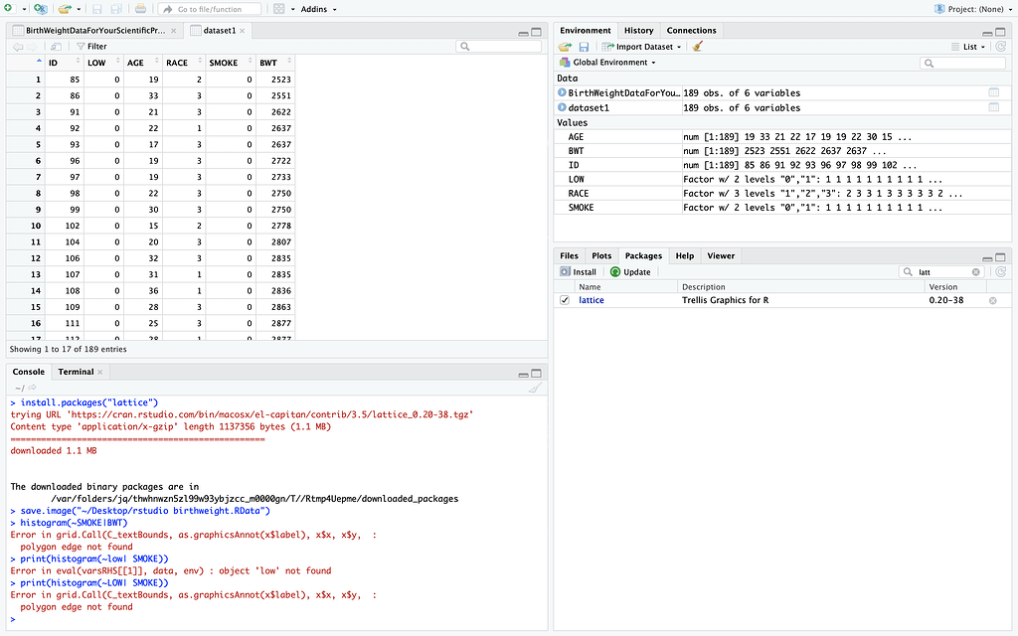Open the Global Environment selector
The image size is (1018, 636).
point(606,62)
